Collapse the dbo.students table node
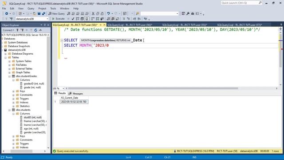This screenshot has height=160, width=284. point(9,110)
